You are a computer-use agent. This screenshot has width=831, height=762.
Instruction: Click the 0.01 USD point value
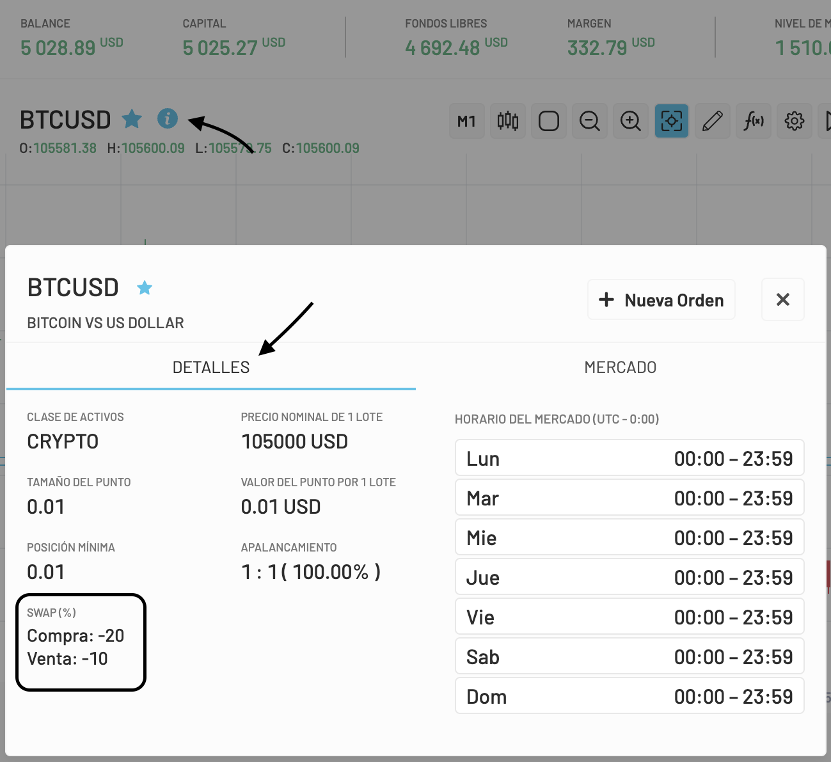(281, 507)
